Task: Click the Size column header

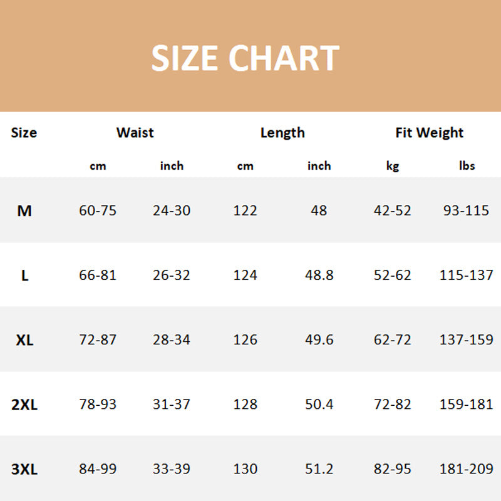Action: 24,133
